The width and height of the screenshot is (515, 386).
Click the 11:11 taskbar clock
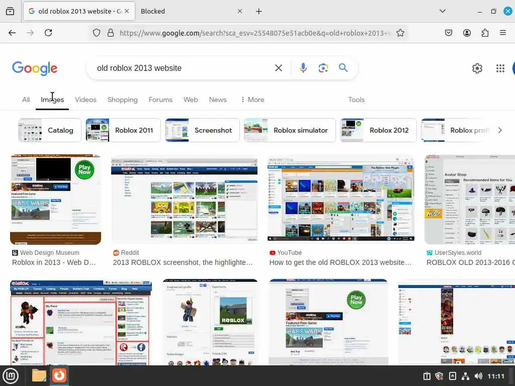(x=495, y=376)
